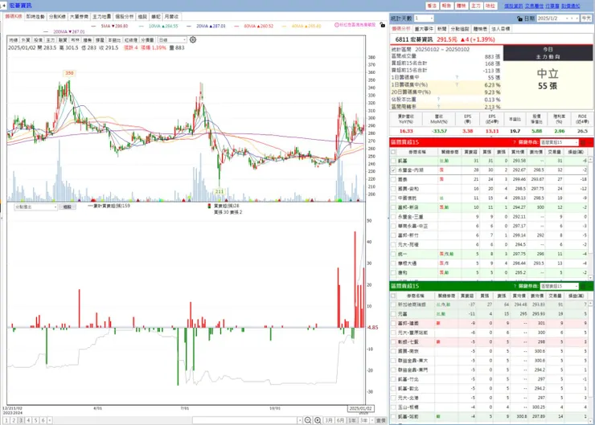
Task: Go to page 3 at bottom left
Action: coord(21,420)
